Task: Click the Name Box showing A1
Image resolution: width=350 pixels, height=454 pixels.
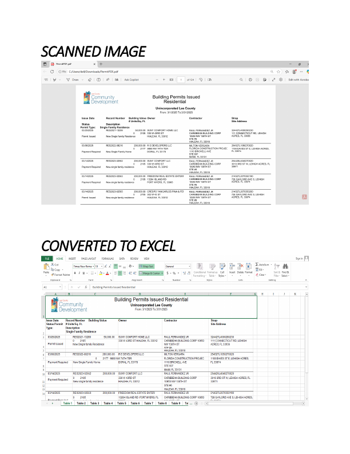Action: click(52, 287)
